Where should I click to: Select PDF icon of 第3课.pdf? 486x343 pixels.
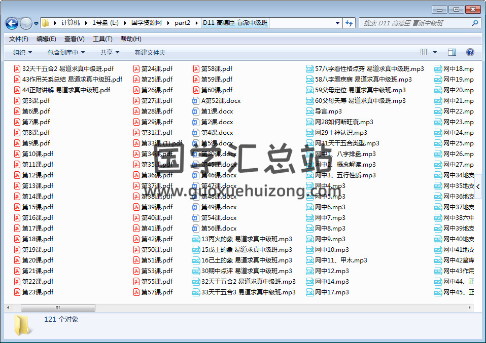coord(17,101)
